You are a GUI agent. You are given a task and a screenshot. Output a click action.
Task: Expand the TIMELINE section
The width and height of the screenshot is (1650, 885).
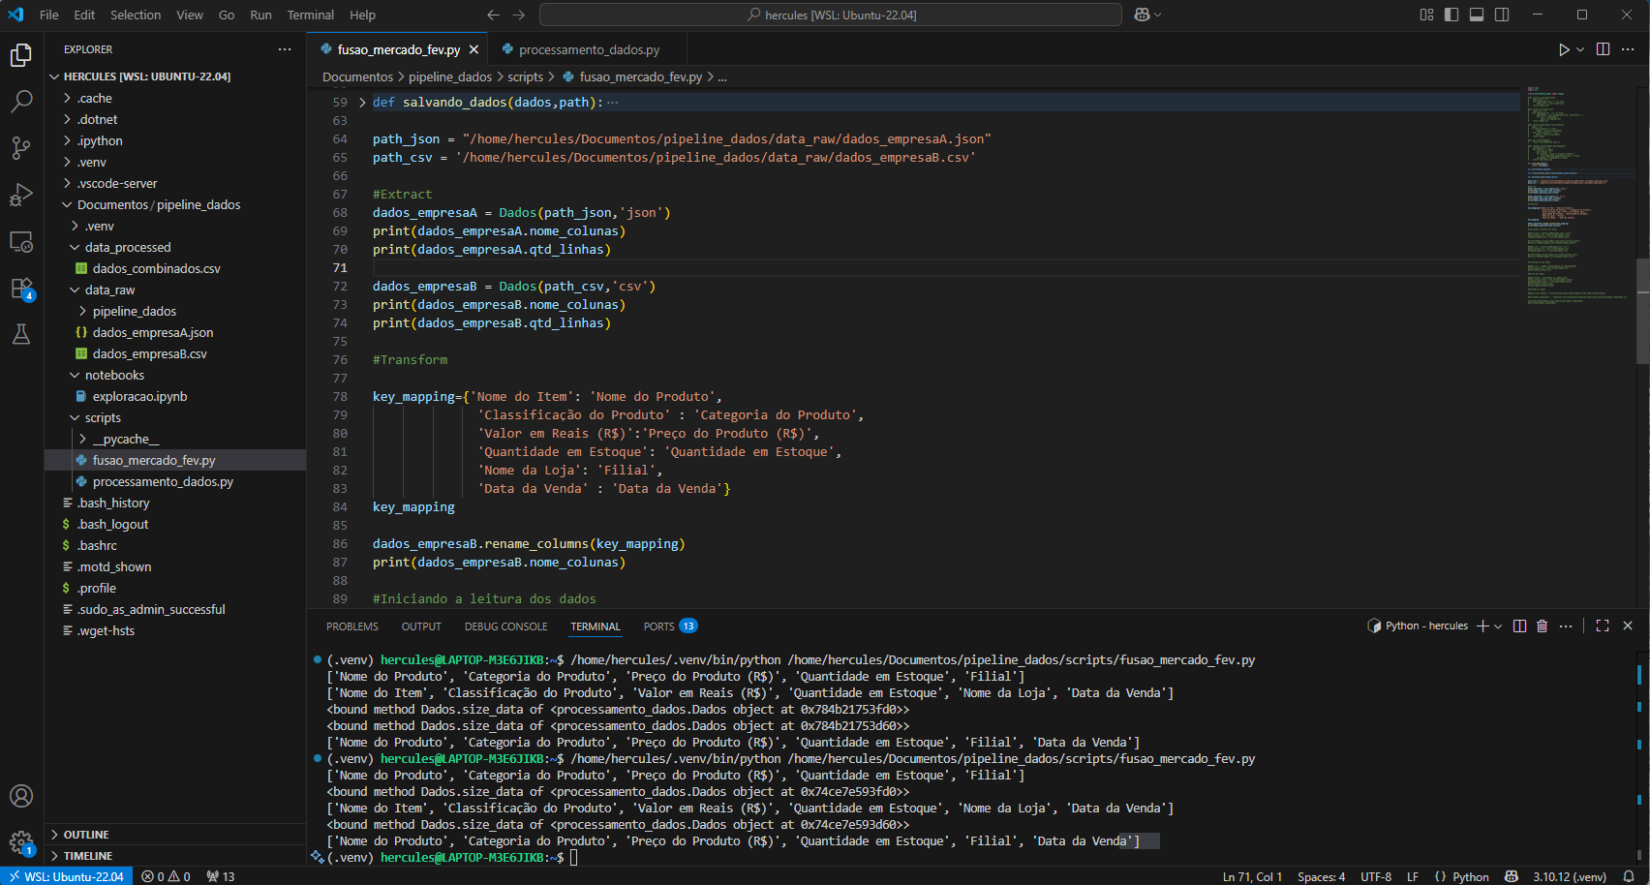[x=174, y=856]
